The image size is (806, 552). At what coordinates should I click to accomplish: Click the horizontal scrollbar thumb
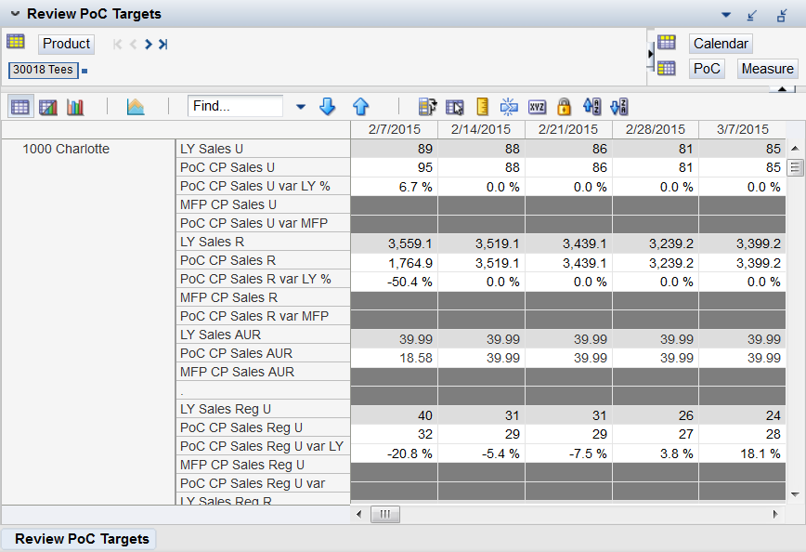384,514
